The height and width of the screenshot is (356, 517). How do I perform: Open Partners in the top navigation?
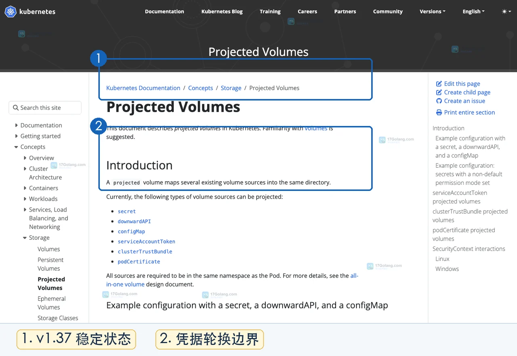click(345, 11)
